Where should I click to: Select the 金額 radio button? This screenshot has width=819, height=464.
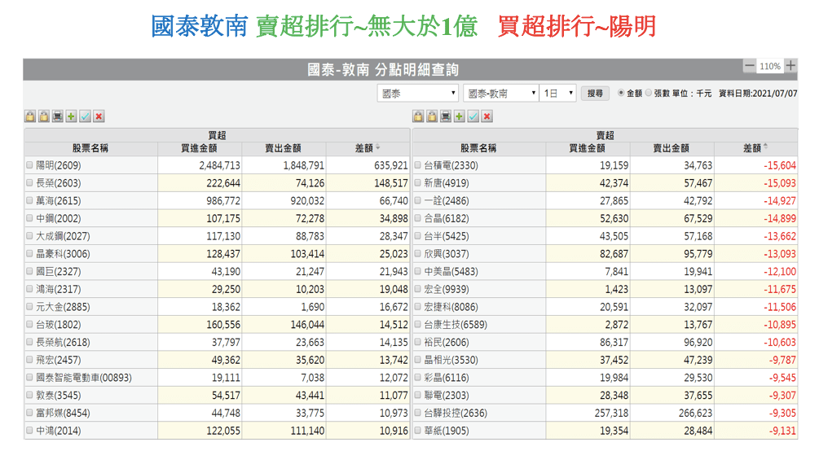pos(622,94)
